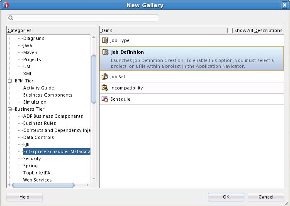The height and width of the screenshot is (206, 290).
Task: Select the UML category
Action: click(x=28, y=67)
